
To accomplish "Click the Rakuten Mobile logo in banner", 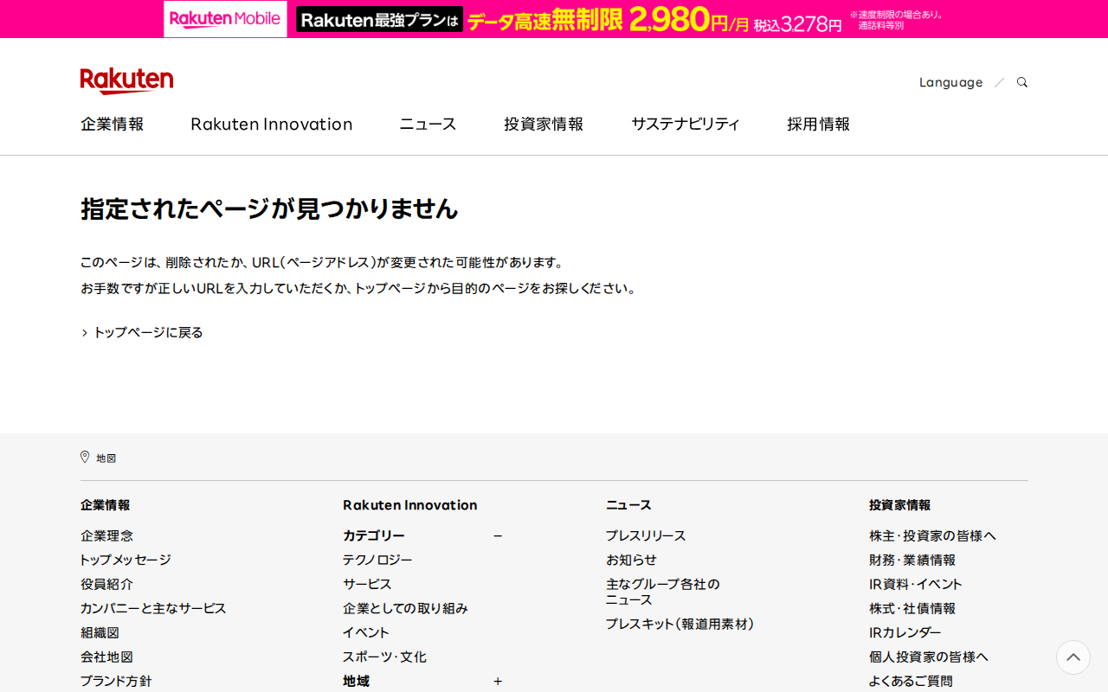I will pyautogui.click(x=224, y=18).
